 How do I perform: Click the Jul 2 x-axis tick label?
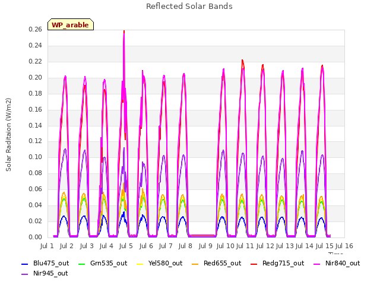click(x=66, y=246)
